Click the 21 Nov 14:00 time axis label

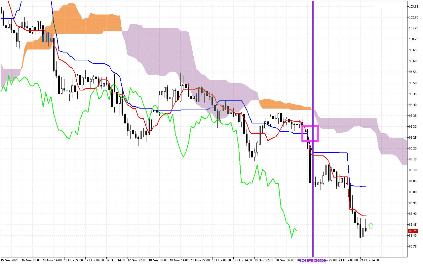pos(369,260)
